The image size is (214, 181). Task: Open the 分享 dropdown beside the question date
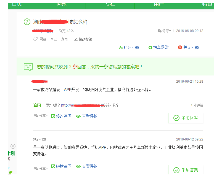pos(167,31)
